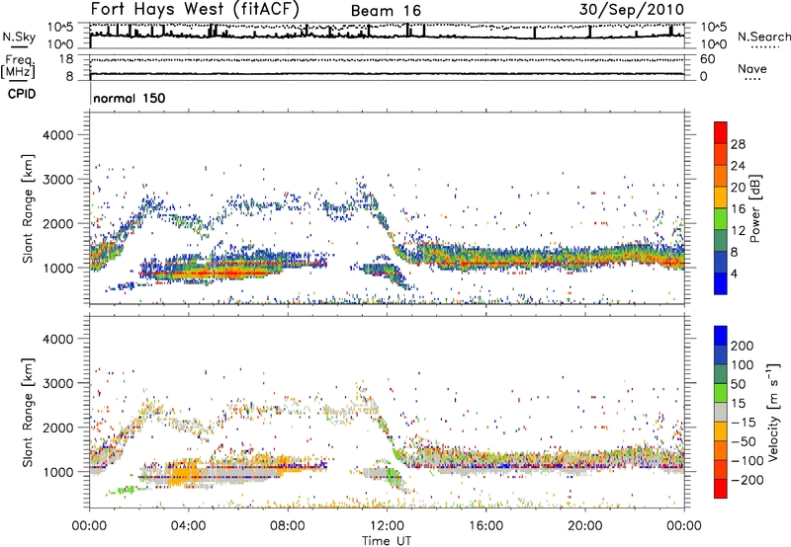
Task: Click the velocity color bar gray segment
Action: point(721,412)
